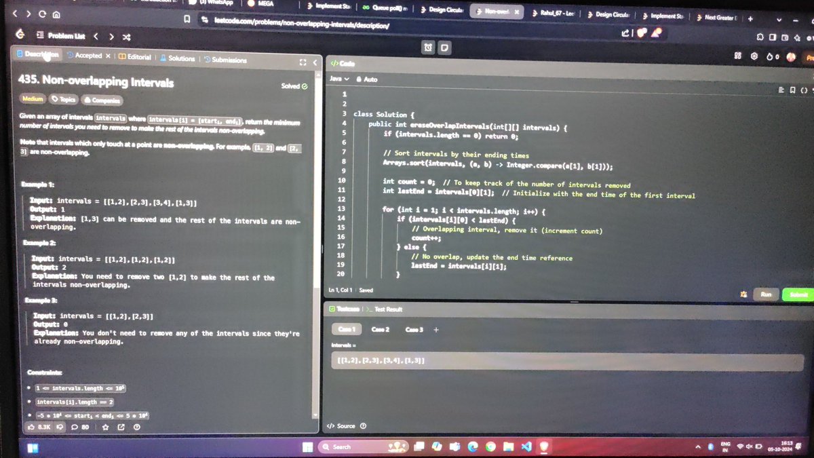Viewport: 814px width, 458px height.
Task: Expand the Companies tag
Action: pos(102,100)
